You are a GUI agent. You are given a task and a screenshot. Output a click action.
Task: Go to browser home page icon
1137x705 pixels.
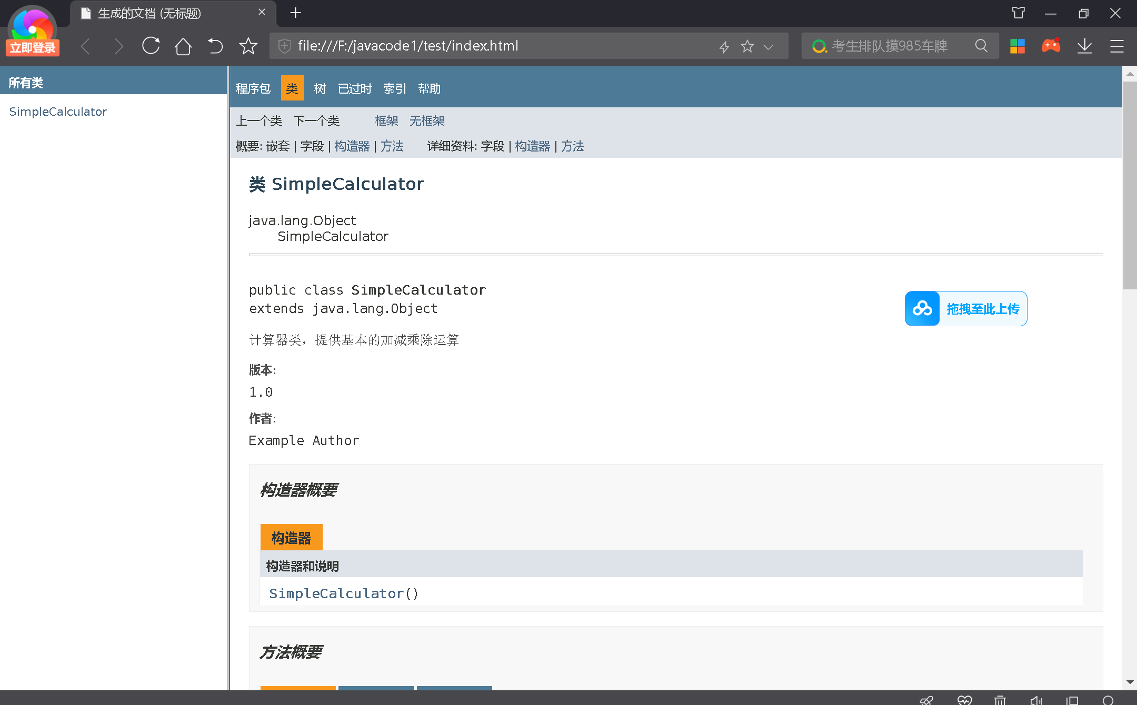click(x=183, y=46)
